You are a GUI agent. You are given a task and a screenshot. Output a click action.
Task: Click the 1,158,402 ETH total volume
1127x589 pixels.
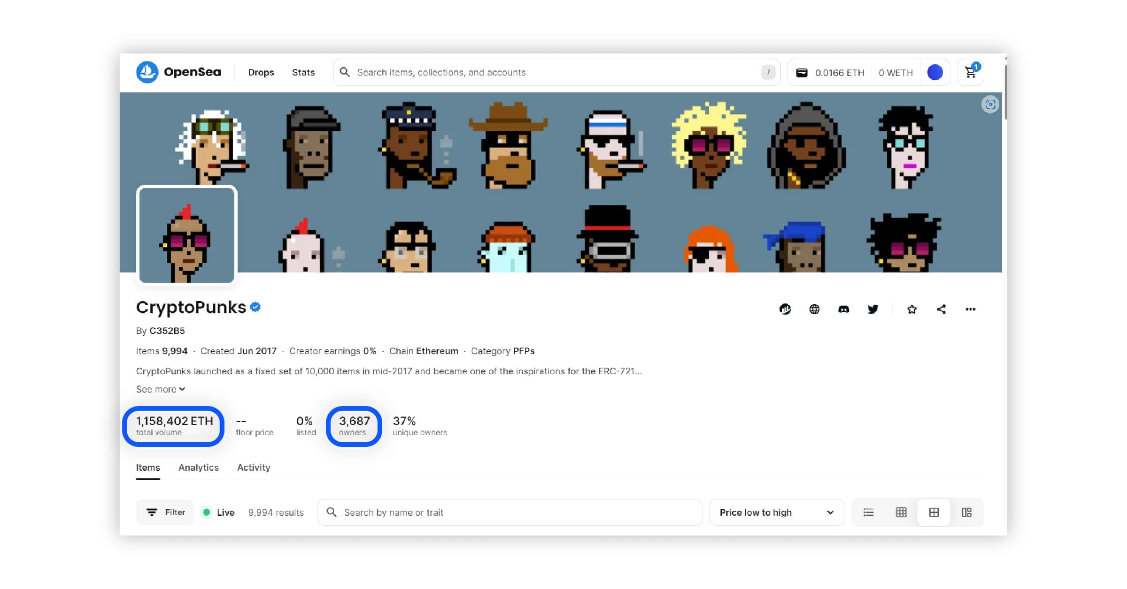coord(174,426)
